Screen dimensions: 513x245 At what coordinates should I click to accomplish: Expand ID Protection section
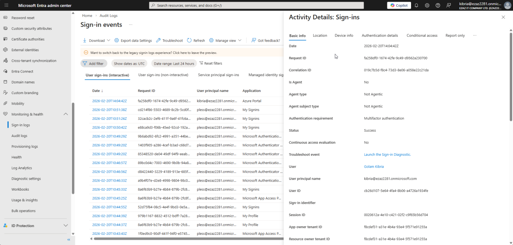point(66,225)
